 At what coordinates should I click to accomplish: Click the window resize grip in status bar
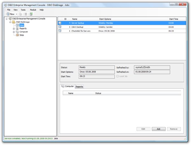coord(185,139)
